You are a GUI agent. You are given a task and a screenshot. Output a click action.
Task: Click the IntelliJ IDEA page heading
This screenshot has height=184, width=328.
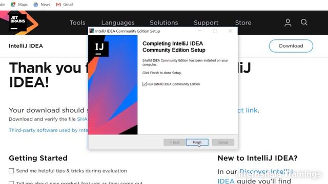[x=26, y=46]
